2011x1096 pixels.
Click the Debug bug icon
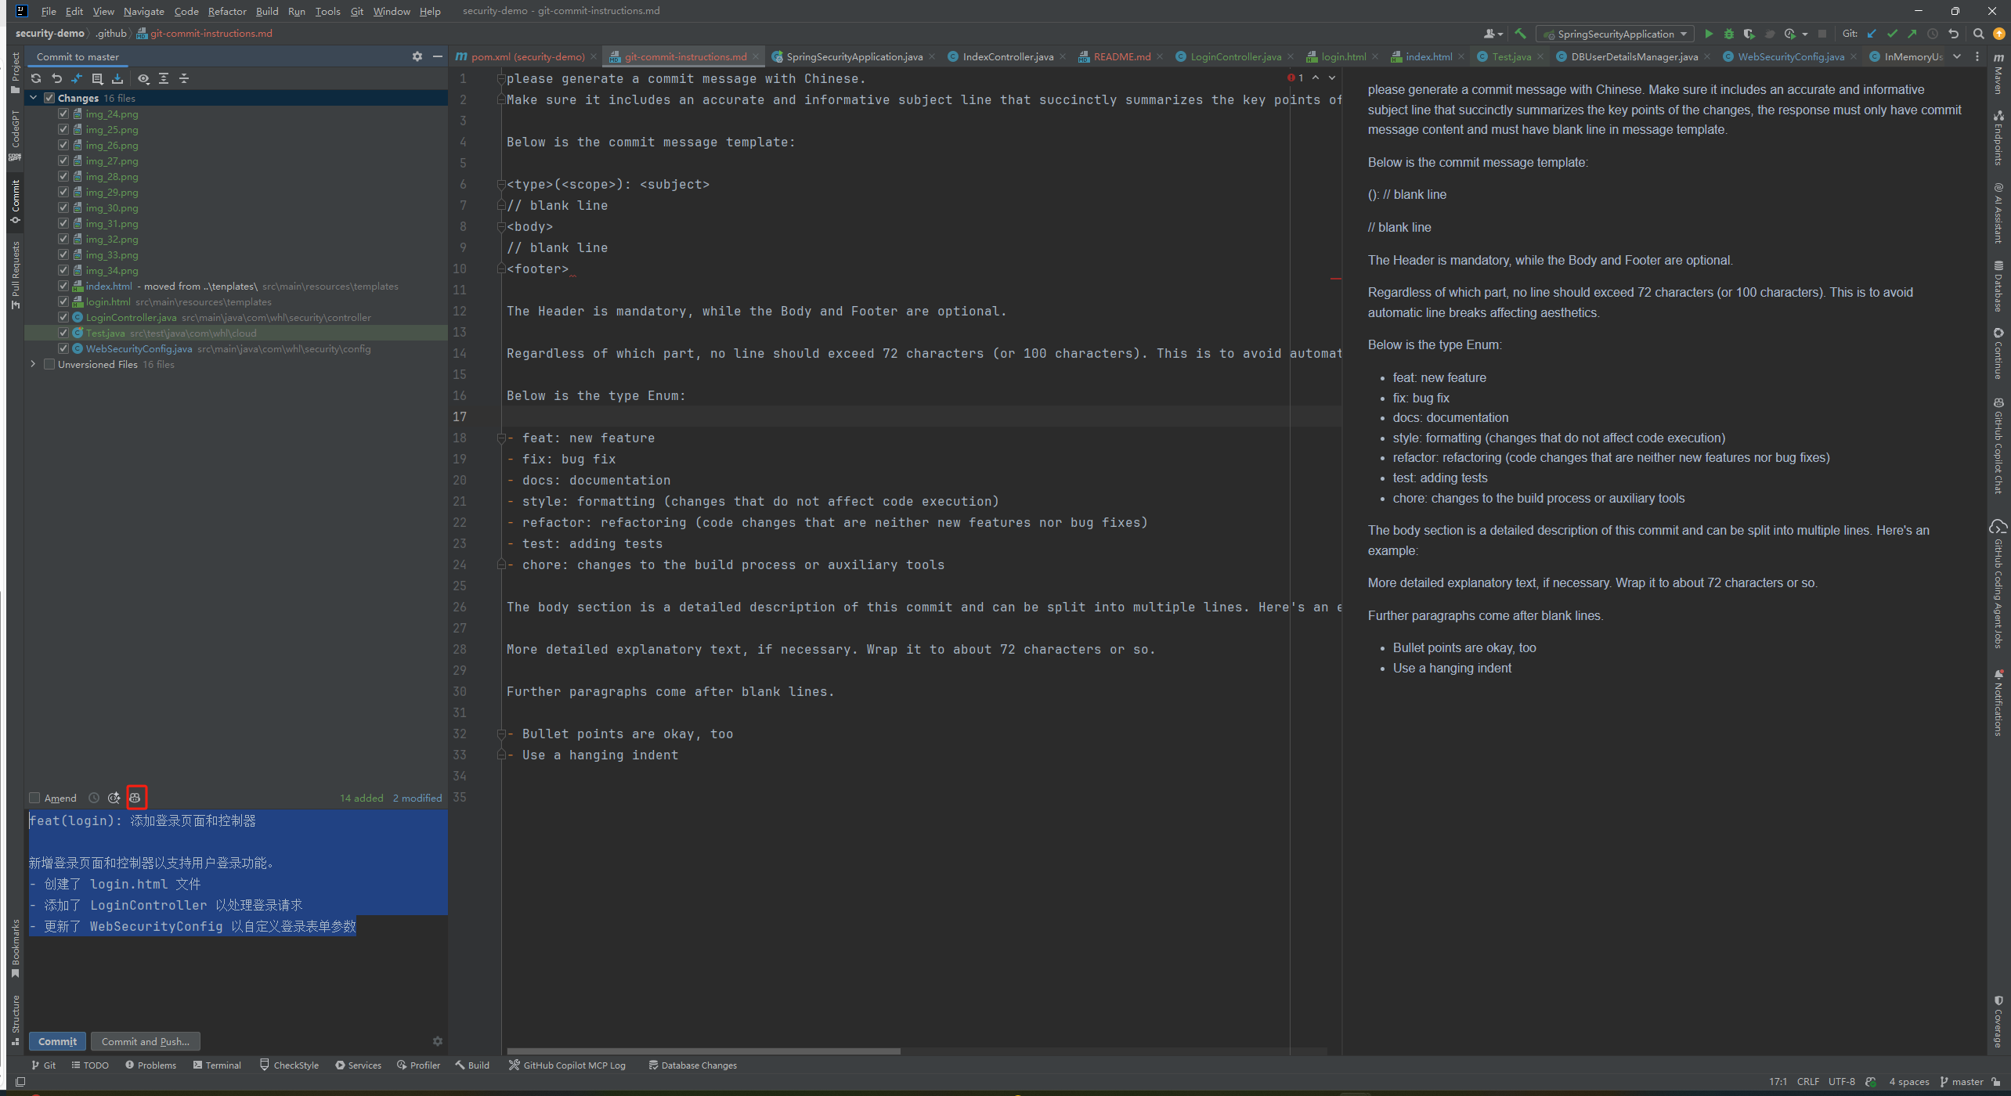[1728, 34]
